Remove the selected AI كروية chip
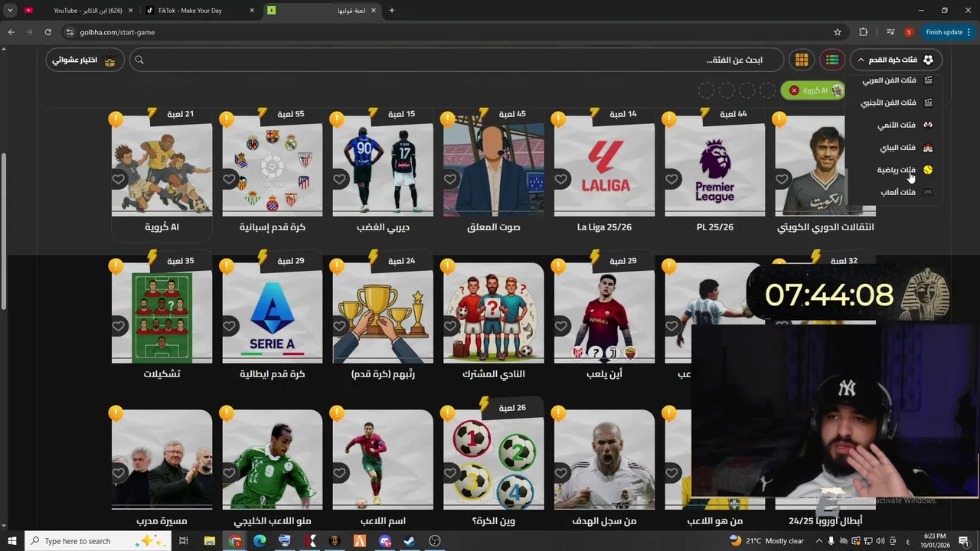 pyautogui.click(x=794, y=90)
